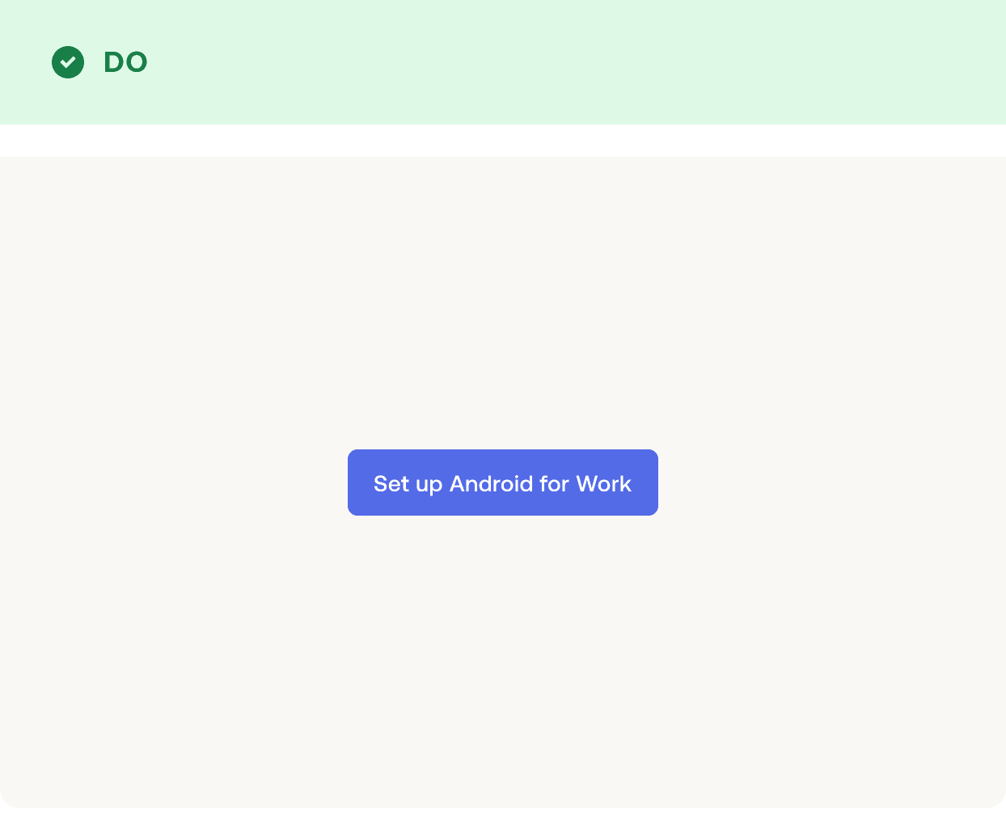1006x826 pixels.
Task: Click the green checkmark circle icon
Action: pyautogui.click(x=68, y=62)
